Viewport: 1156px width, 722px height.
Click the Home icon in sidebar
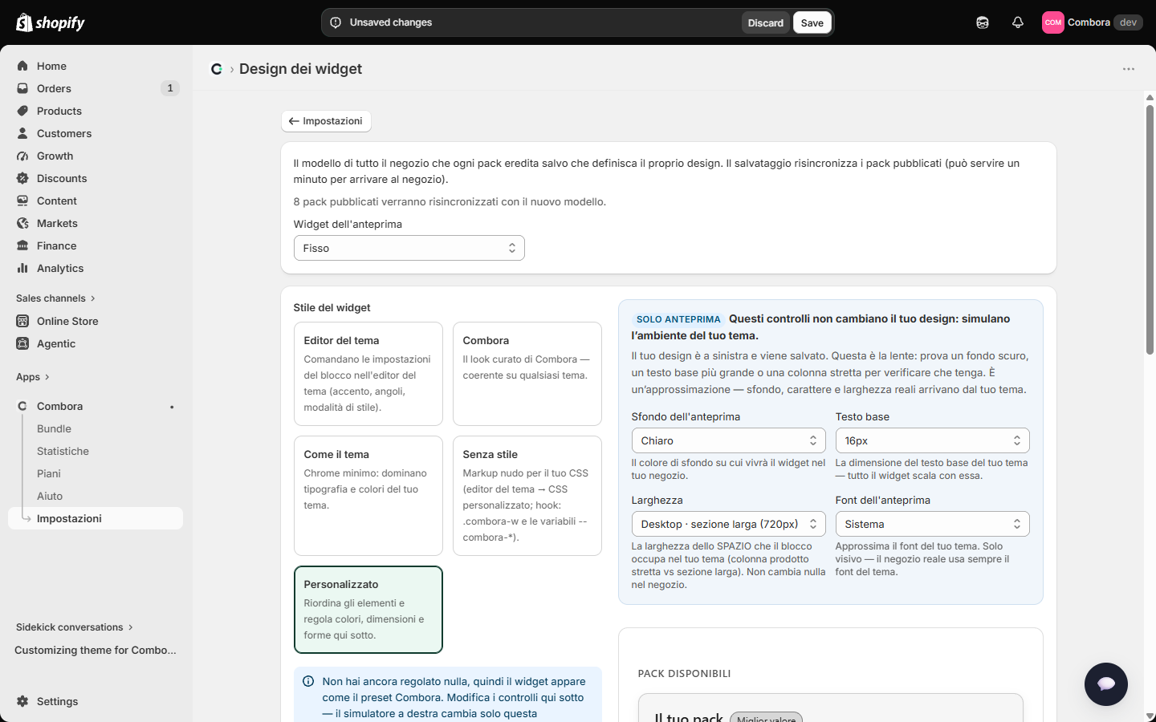coord(22,66)
